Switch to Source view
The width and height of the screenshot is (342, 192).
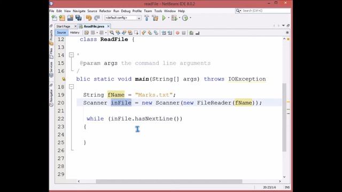click(x=61, y=33)
